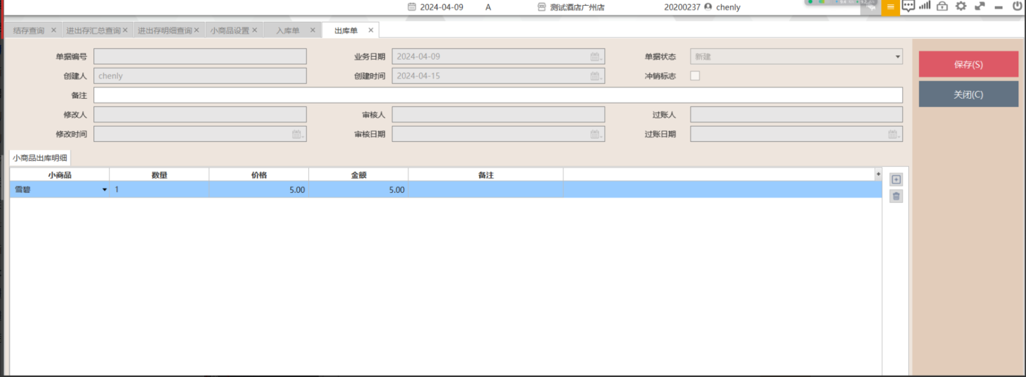
Task: Close the 小商品设置 tab
Action: [x=254, y=30]
